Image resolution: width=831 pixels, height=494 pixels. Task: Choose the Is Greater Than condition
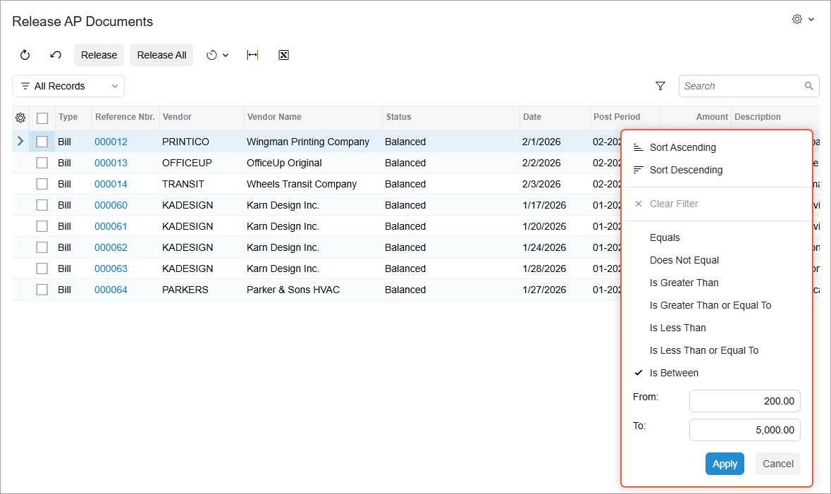[684, 283]
